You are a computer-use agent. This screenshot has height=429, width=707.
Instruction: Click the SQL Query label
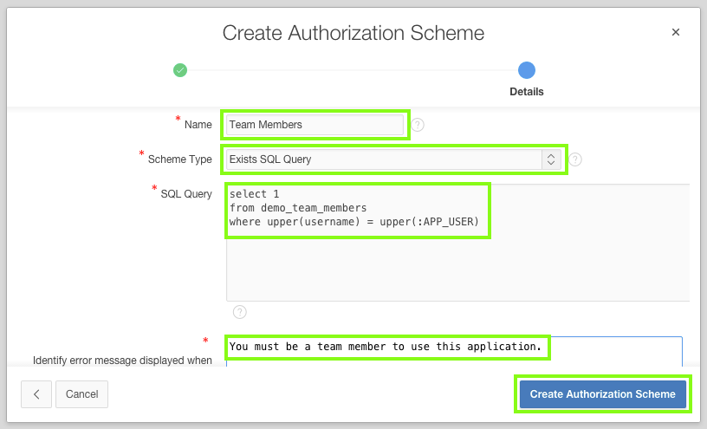point(186,194)
